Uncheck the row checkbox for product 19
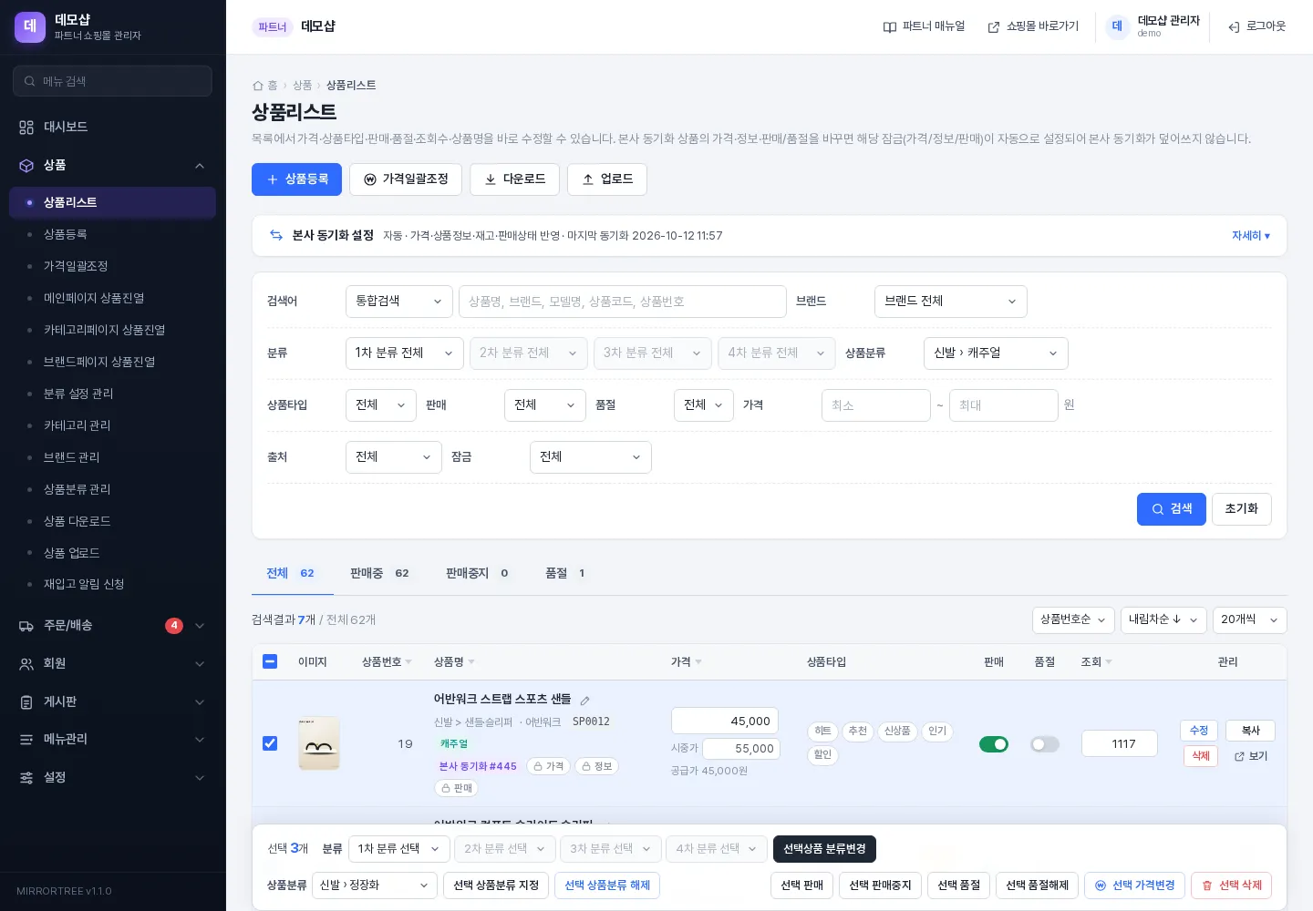 270,743
